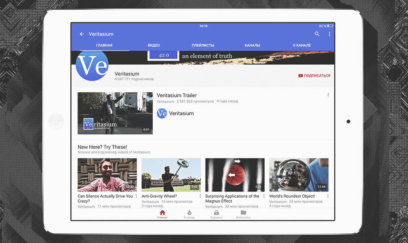Play the Veritasium Trailer thumbnail
This screenshot has height=243, width=408.
[x=115, y=113]
